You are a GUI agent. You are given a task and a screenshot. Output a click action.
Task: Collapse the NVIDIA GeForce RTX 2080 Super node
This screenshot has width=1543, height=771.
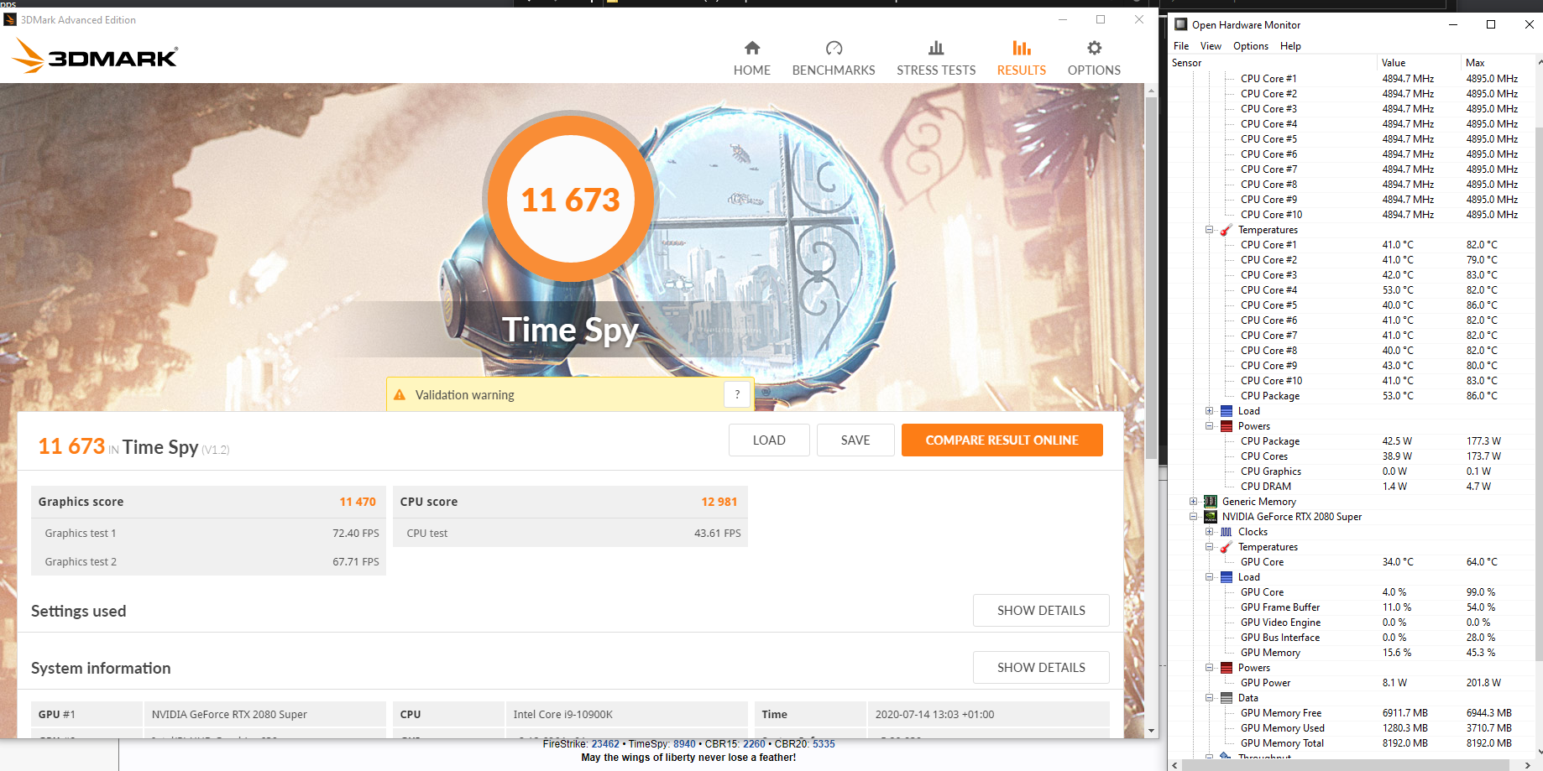[x=1193, y=517]
